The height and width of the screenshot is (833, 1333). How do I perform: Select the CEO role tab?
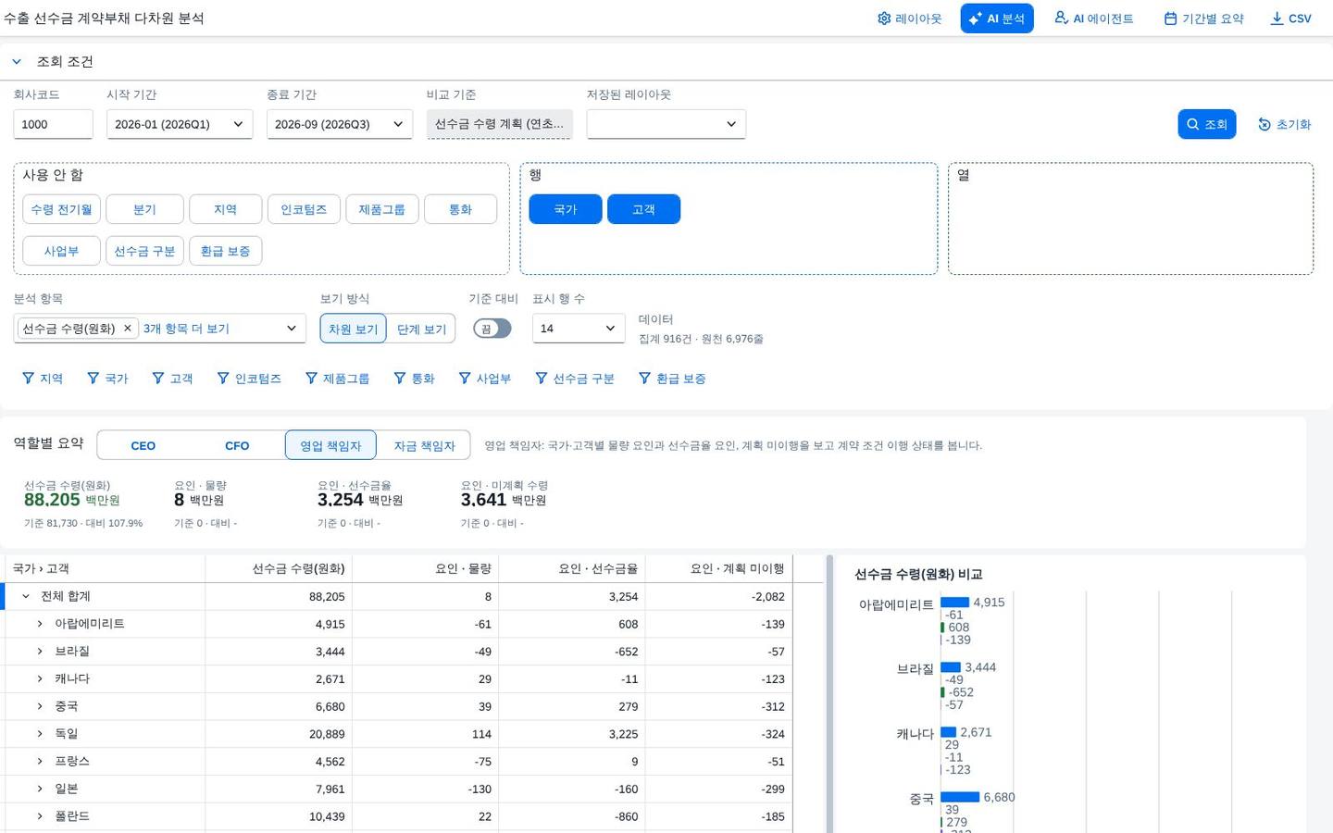[143, 445]
